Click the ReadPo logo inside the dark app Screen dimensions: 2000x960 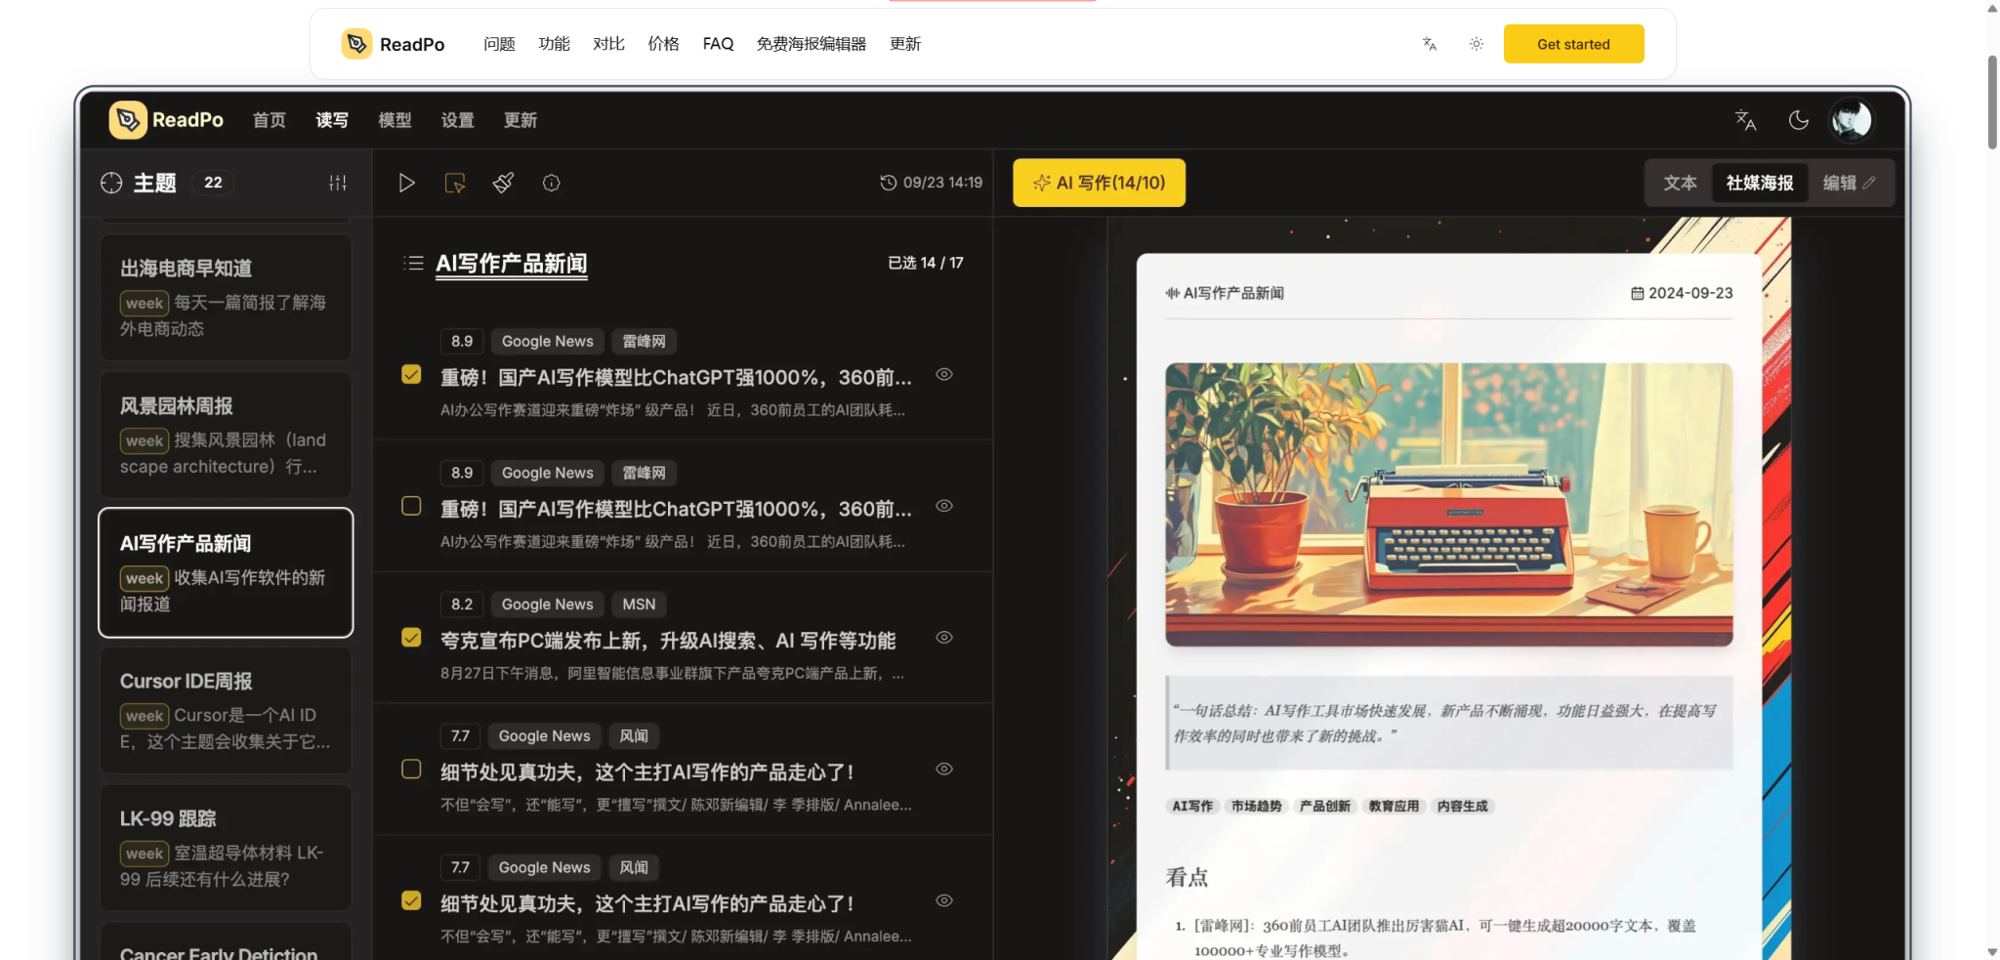[x=166, y=120]
